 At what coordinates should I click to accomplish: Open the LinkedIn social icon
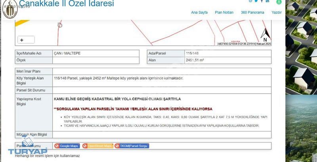[267, 1]
